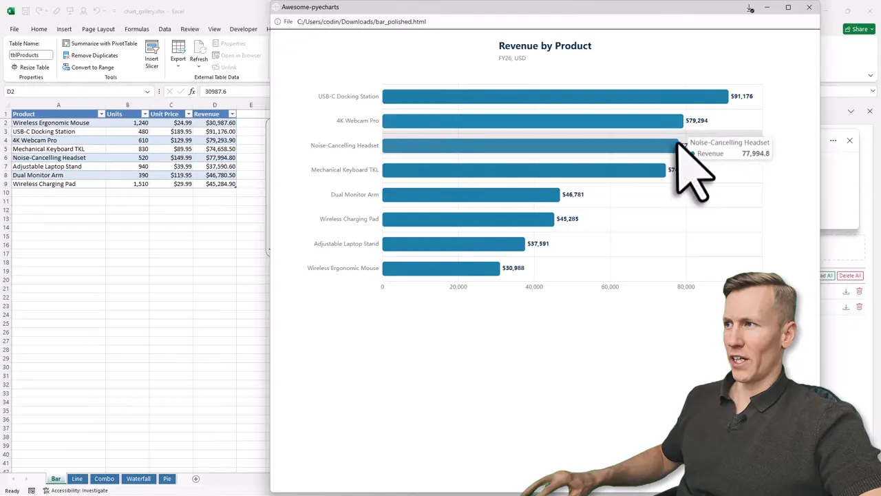This screenshot has height=496, width=881.
Task: Switch to the Waterfall worksheet tab
Action: click(138, 479)
